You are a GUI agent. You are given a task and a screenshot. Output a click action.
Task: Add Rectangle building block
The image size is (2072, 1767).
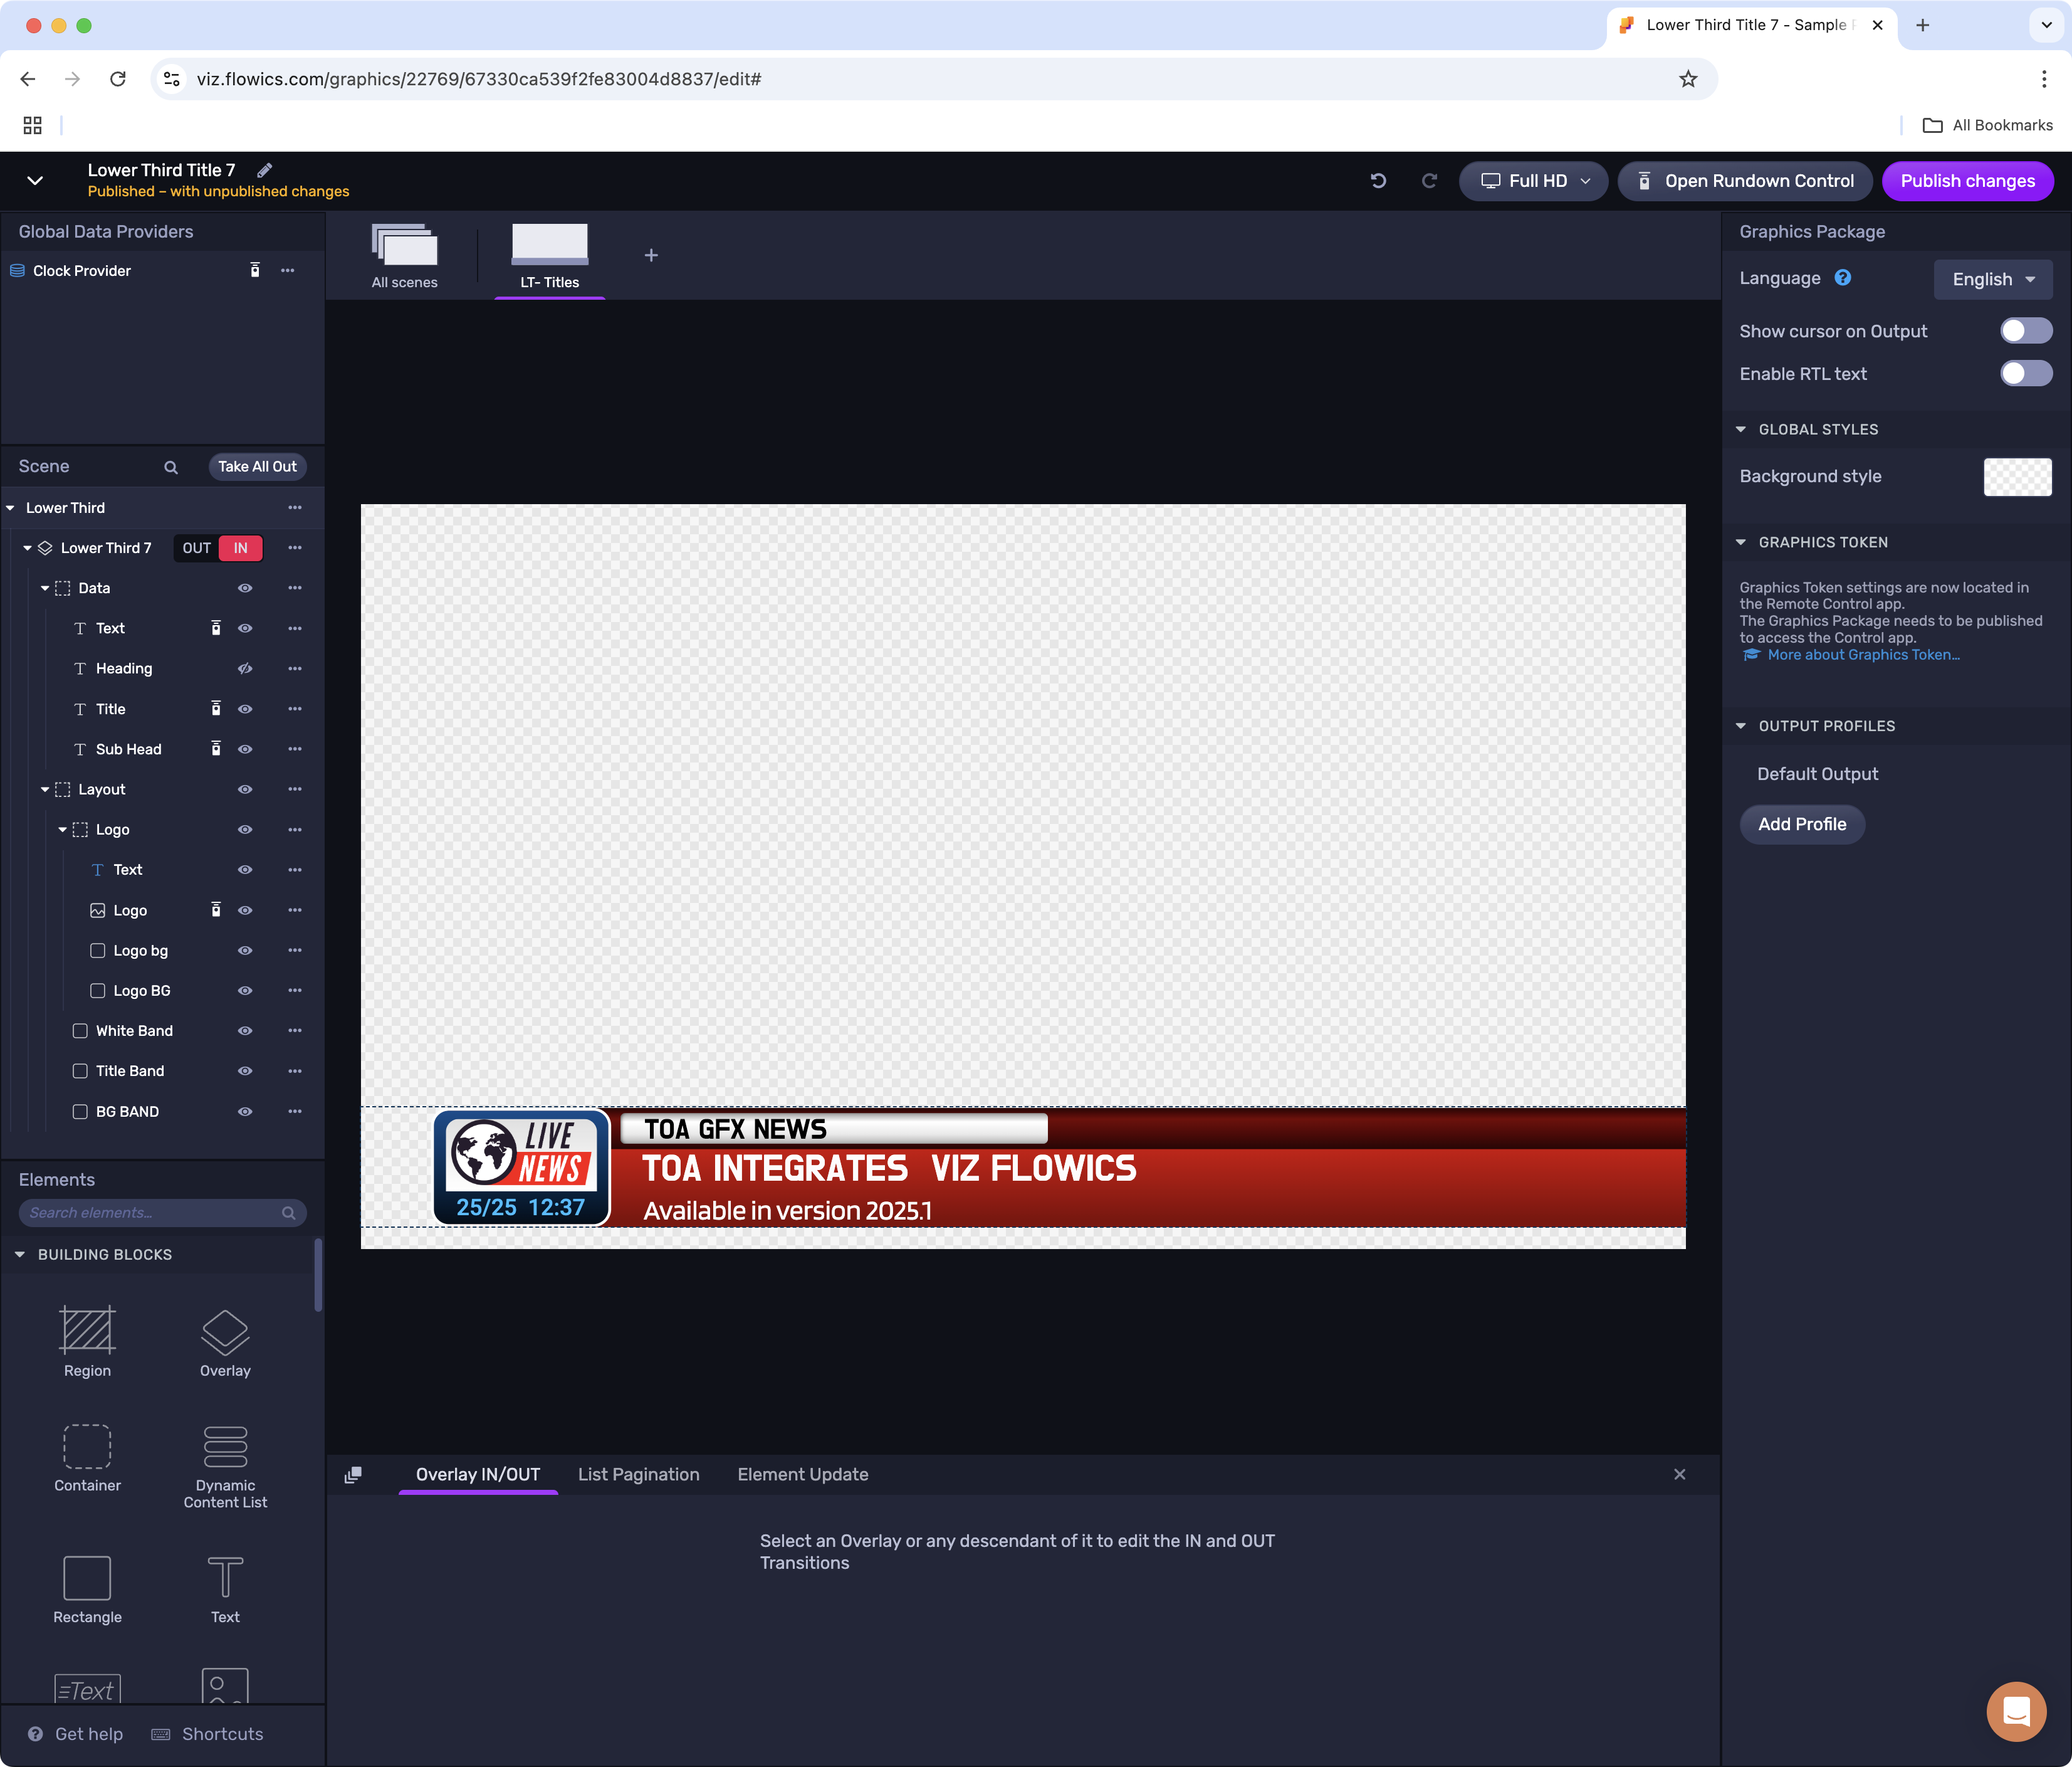88,1590
